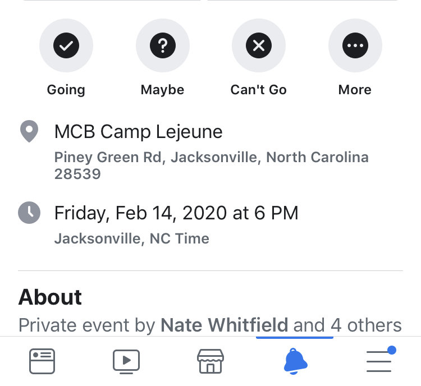Open the Notifications bell tab
421x386 pixels.
[x=295, y=361]
